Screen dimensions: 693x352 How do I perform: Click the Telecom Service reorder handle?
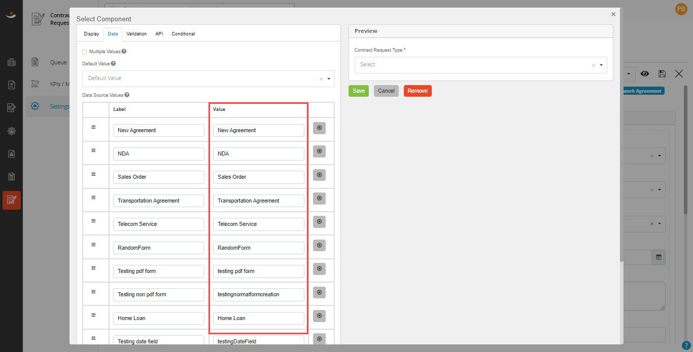pos(93,221)
